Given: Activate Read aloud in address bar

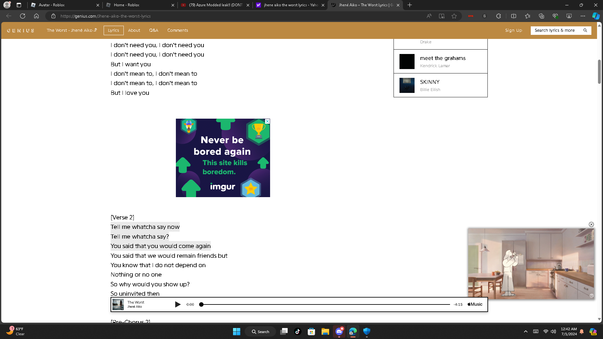Looking at the screenshot, I should (x=429, y=16).
